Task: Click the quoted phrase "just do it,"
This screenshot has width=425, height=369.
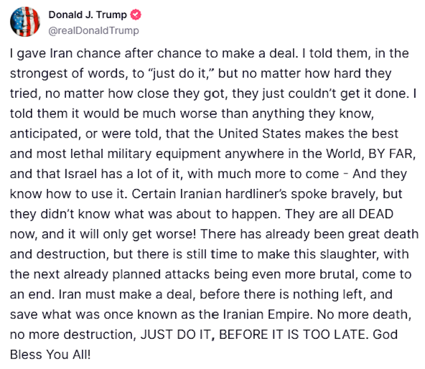Action: tap(181, 73)
